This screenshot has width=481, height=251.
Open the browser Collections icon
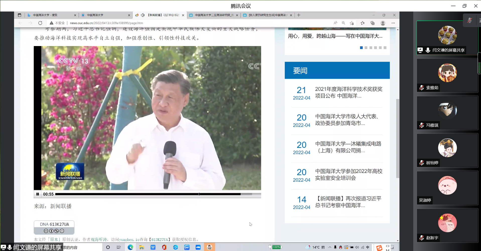(373, 23)
